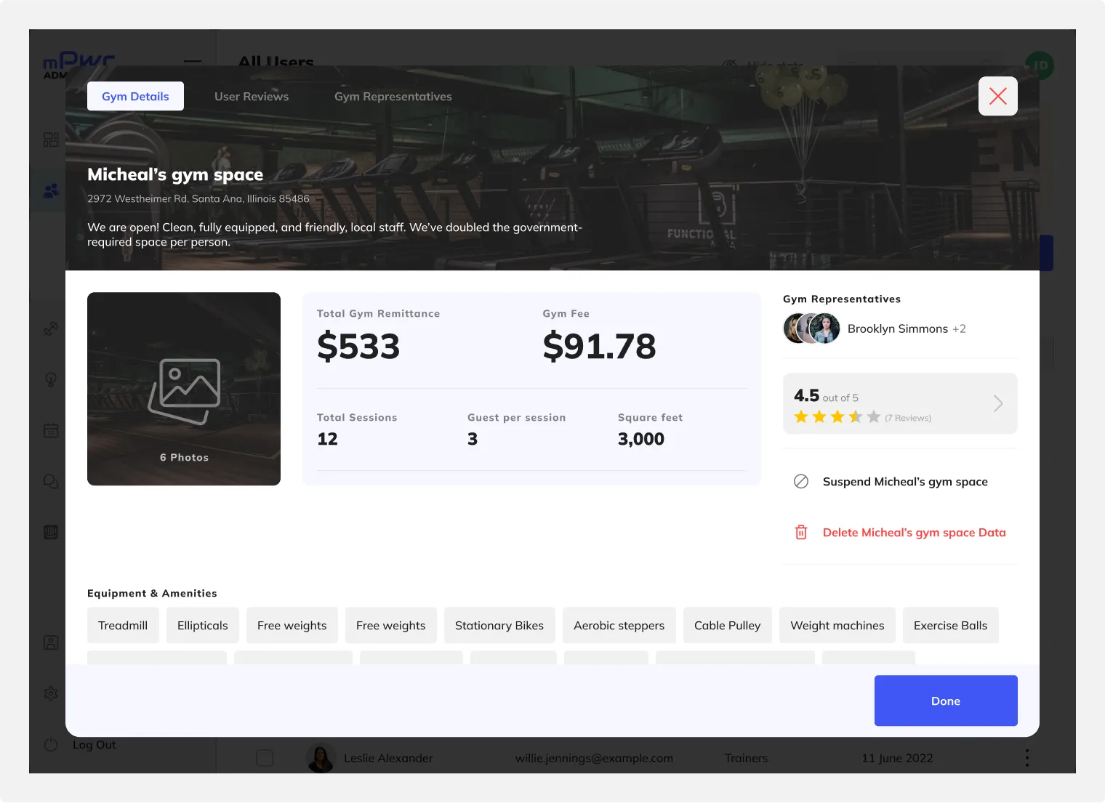
Task: Click the Brooklyn Simmons representatives avatars
Action: (812, 328)
